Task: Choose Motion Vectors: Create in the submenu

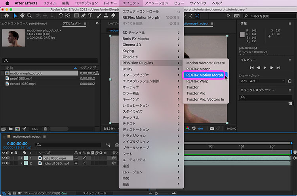Action: tap(206, 63)
